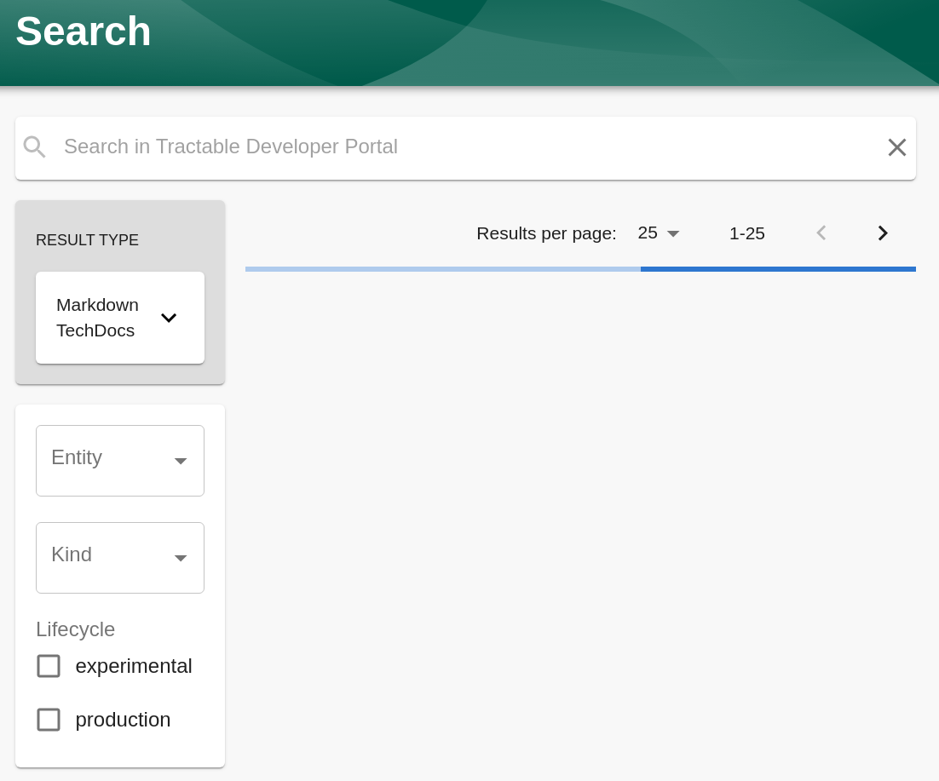This screenshot has width=939, height=781.
Task: Click the Entity dropdown arrow
Action: point(181,460)
